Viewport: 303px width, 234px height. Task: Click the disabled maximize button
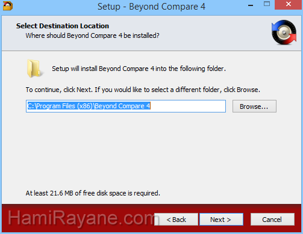pyautogui.click(x=267, y=4)
